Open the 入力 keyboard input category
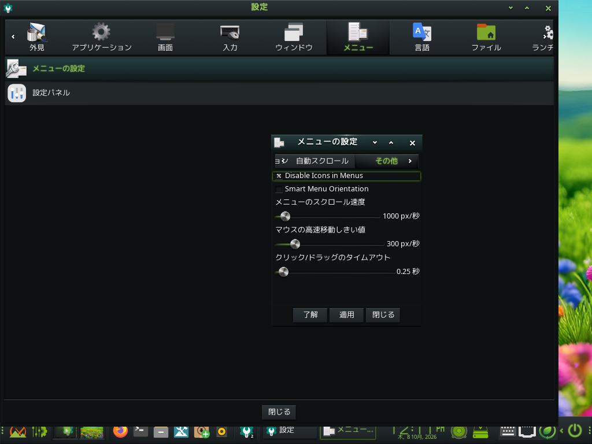The image size is (592, 444). (230, 38)
